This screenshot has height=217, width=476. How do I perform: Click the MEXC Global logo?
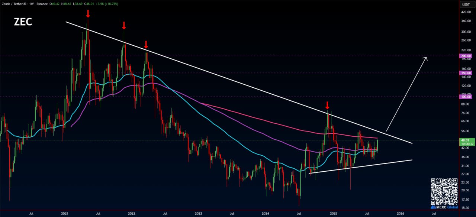pos(444,207)
